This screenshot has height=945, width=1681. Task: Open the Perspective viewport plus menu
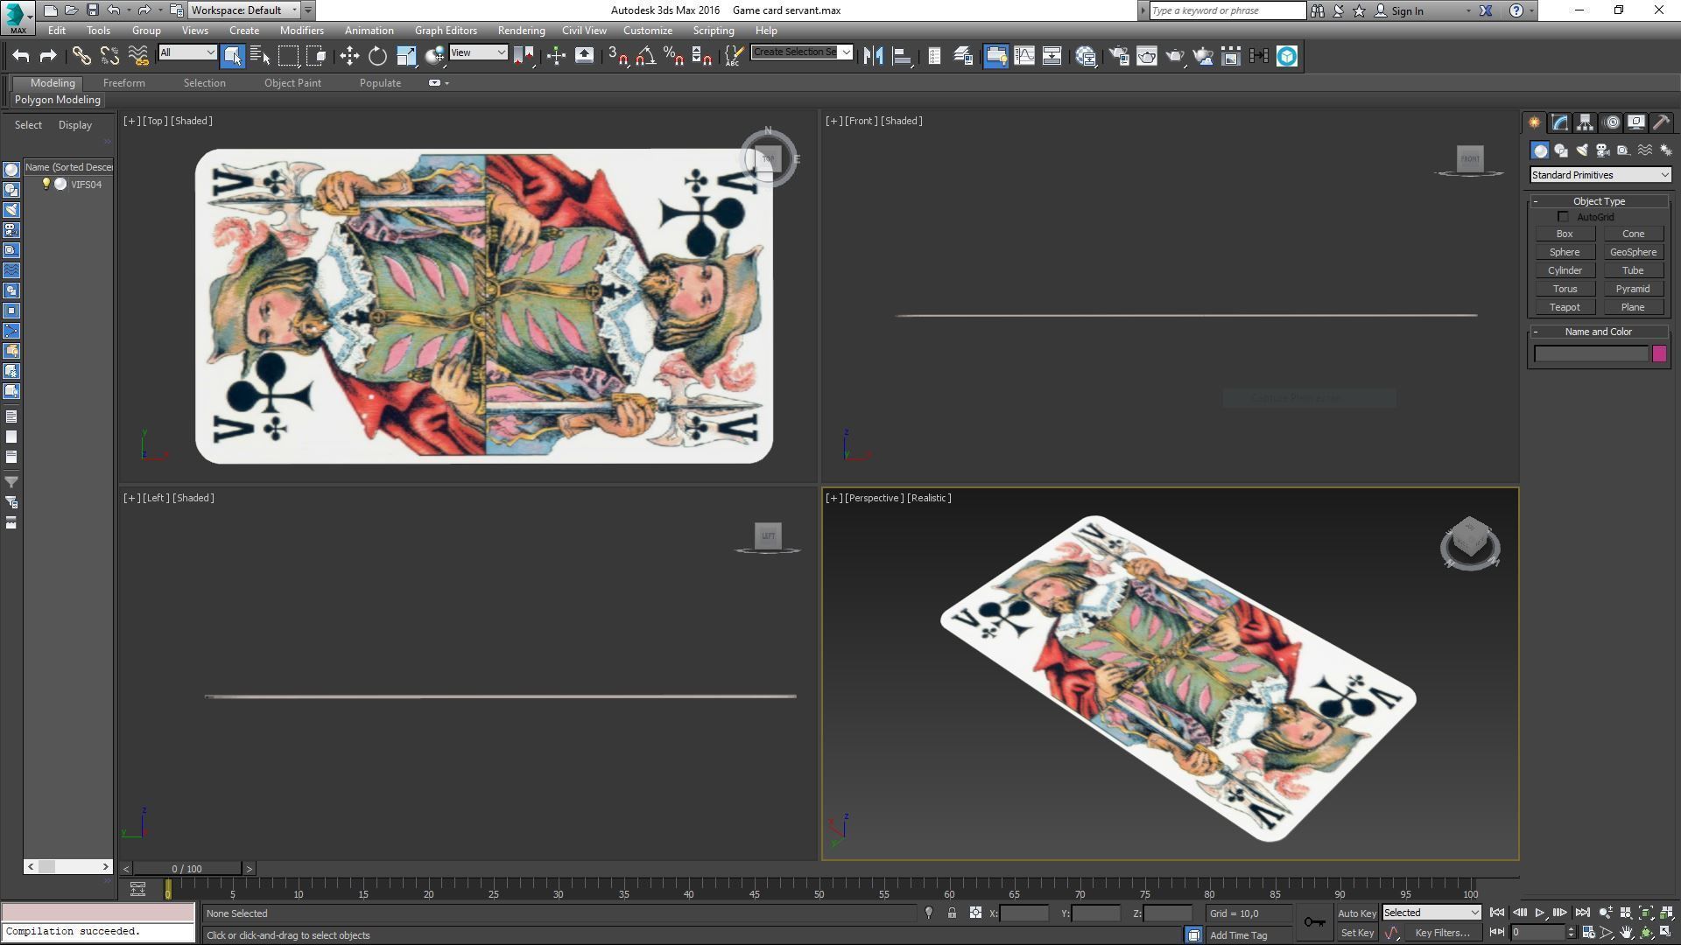pos(833,498)
